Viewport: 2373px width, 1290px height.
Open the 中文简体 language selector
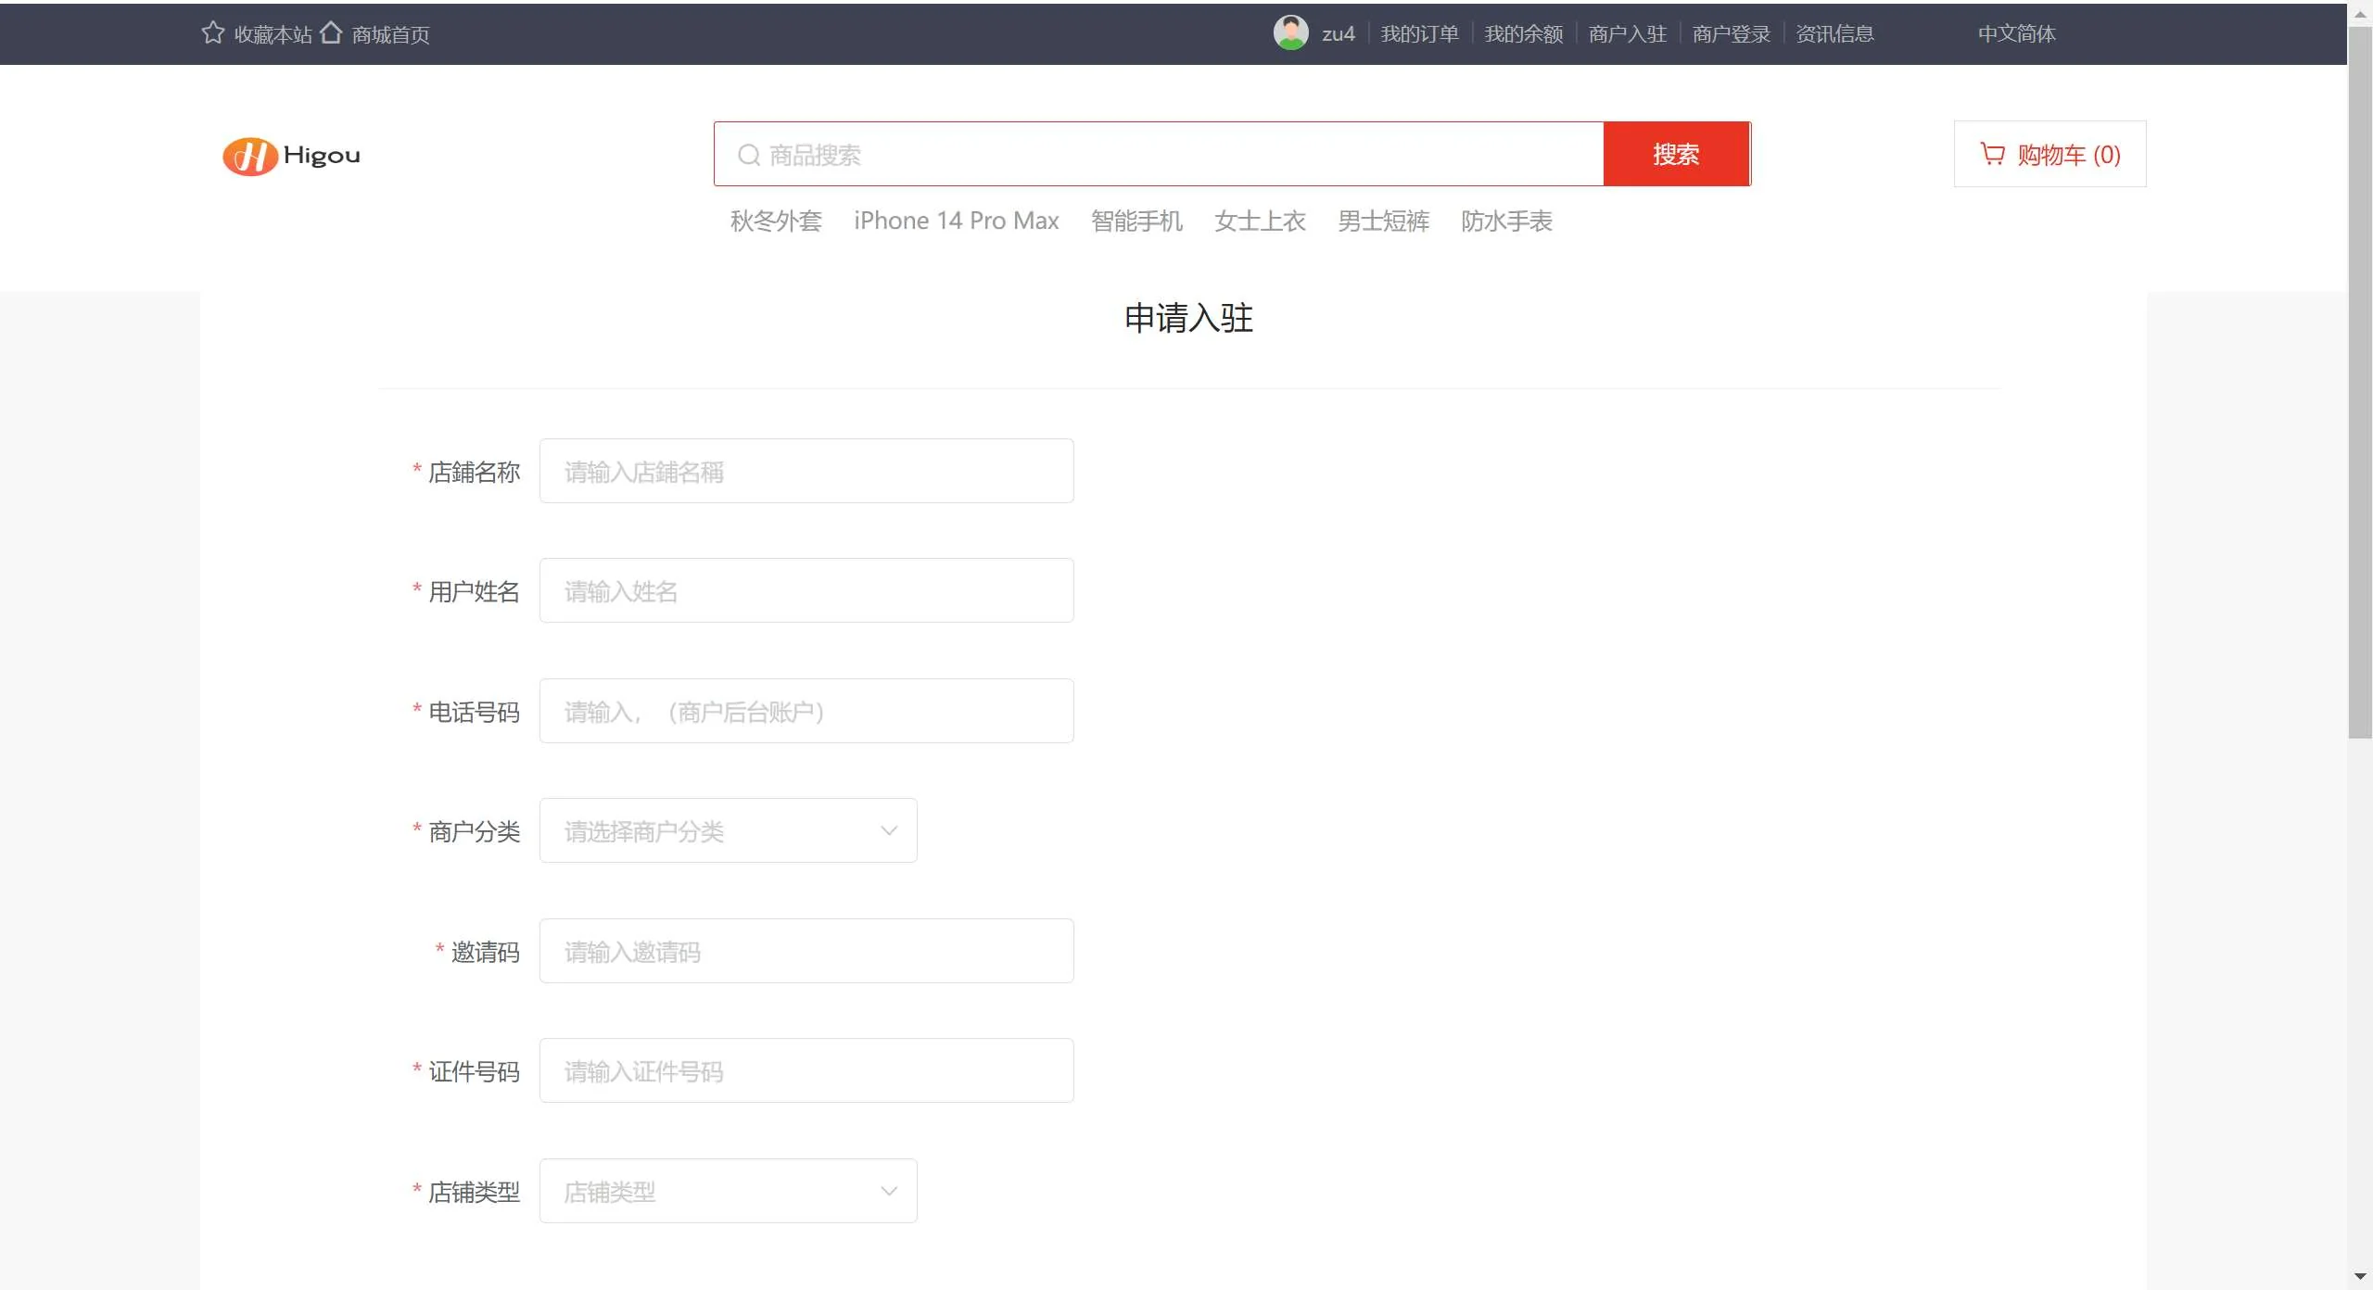tap(2016, 34)
